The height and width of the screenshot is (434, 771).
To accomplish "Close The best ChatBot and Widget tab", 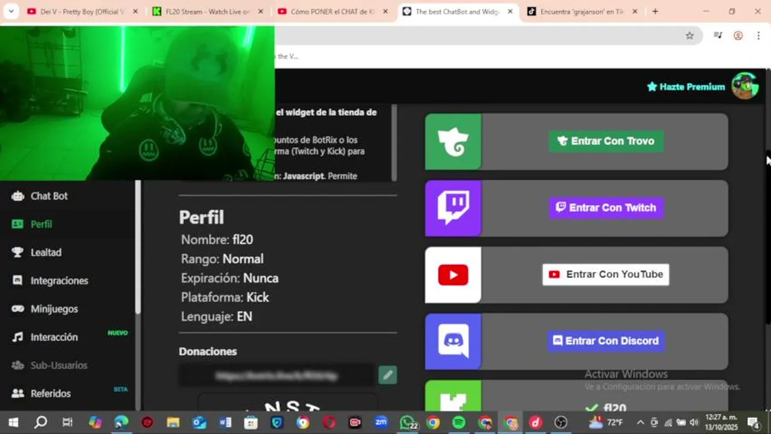I will [x=510, y=11].
